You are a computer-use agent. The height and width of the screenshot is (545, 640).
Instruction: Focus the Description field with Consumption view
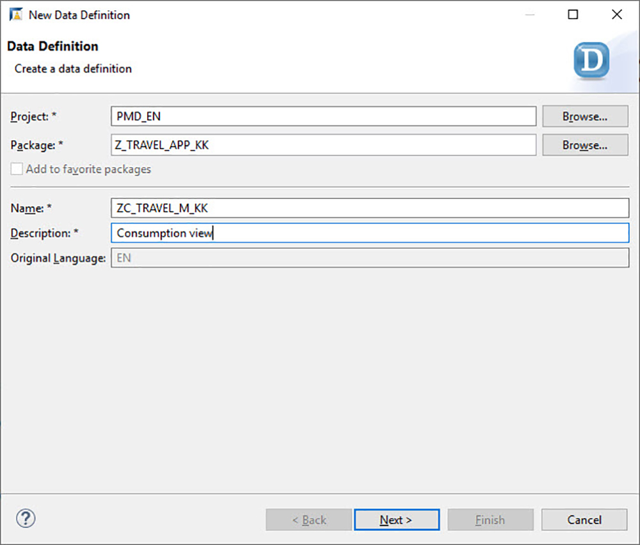tap(368, 233)
